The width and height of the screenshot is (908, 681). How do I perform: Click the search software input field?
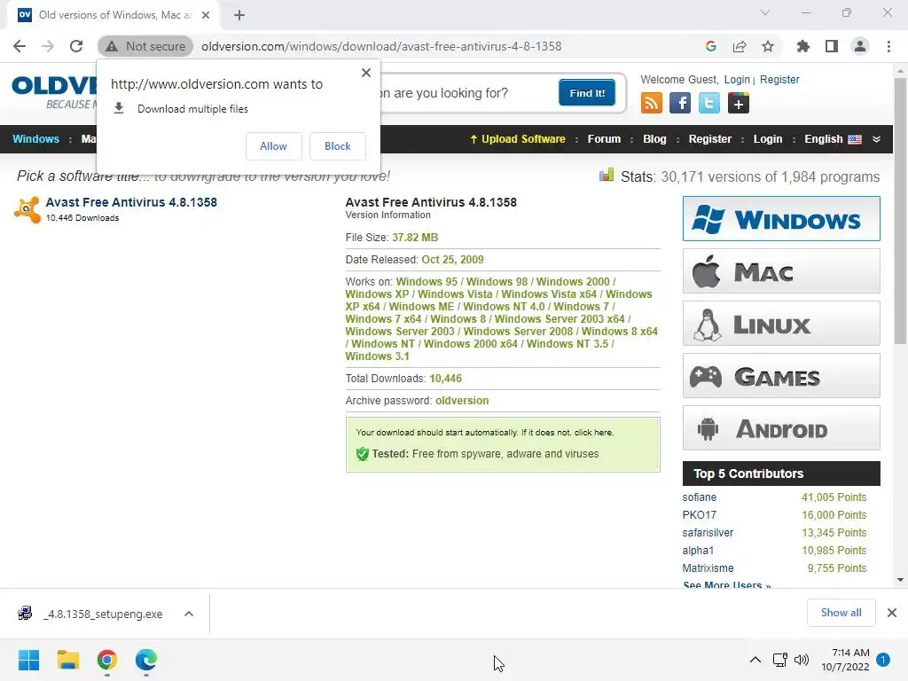(x=466, y=92)
